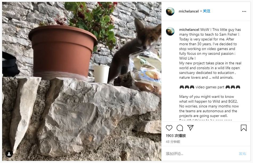
Task: Save the post with the bookmark icon
Action: pyautogui.click(x=243, y=128)
